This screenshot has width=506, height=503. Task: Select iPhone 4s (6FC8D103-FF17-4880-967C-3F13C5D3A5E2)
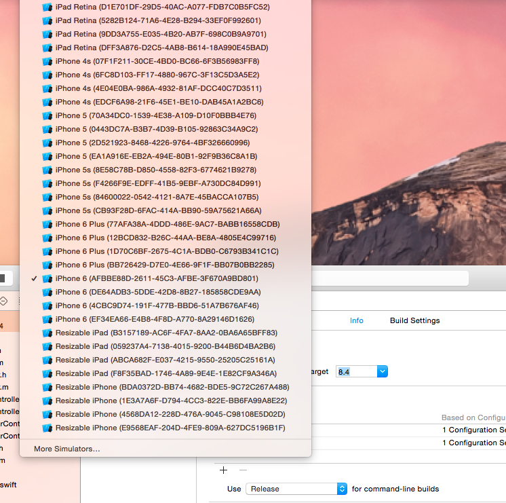[x=166, y=75]
